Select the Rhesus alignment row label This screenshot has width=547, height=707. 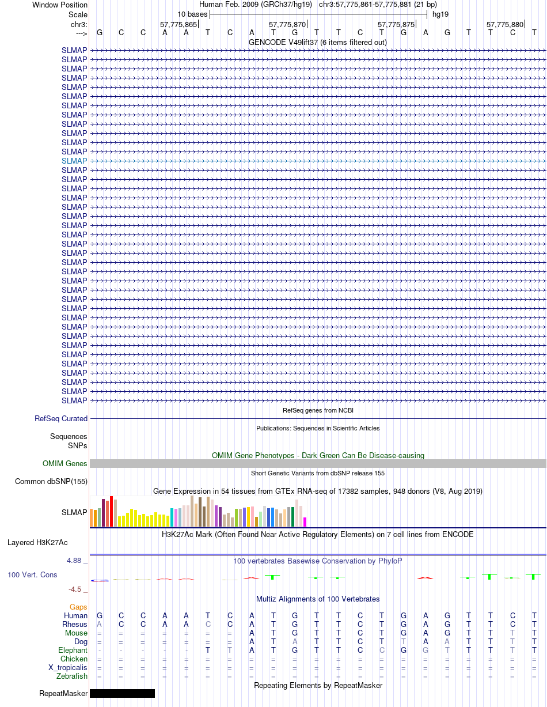coord(75,624)
